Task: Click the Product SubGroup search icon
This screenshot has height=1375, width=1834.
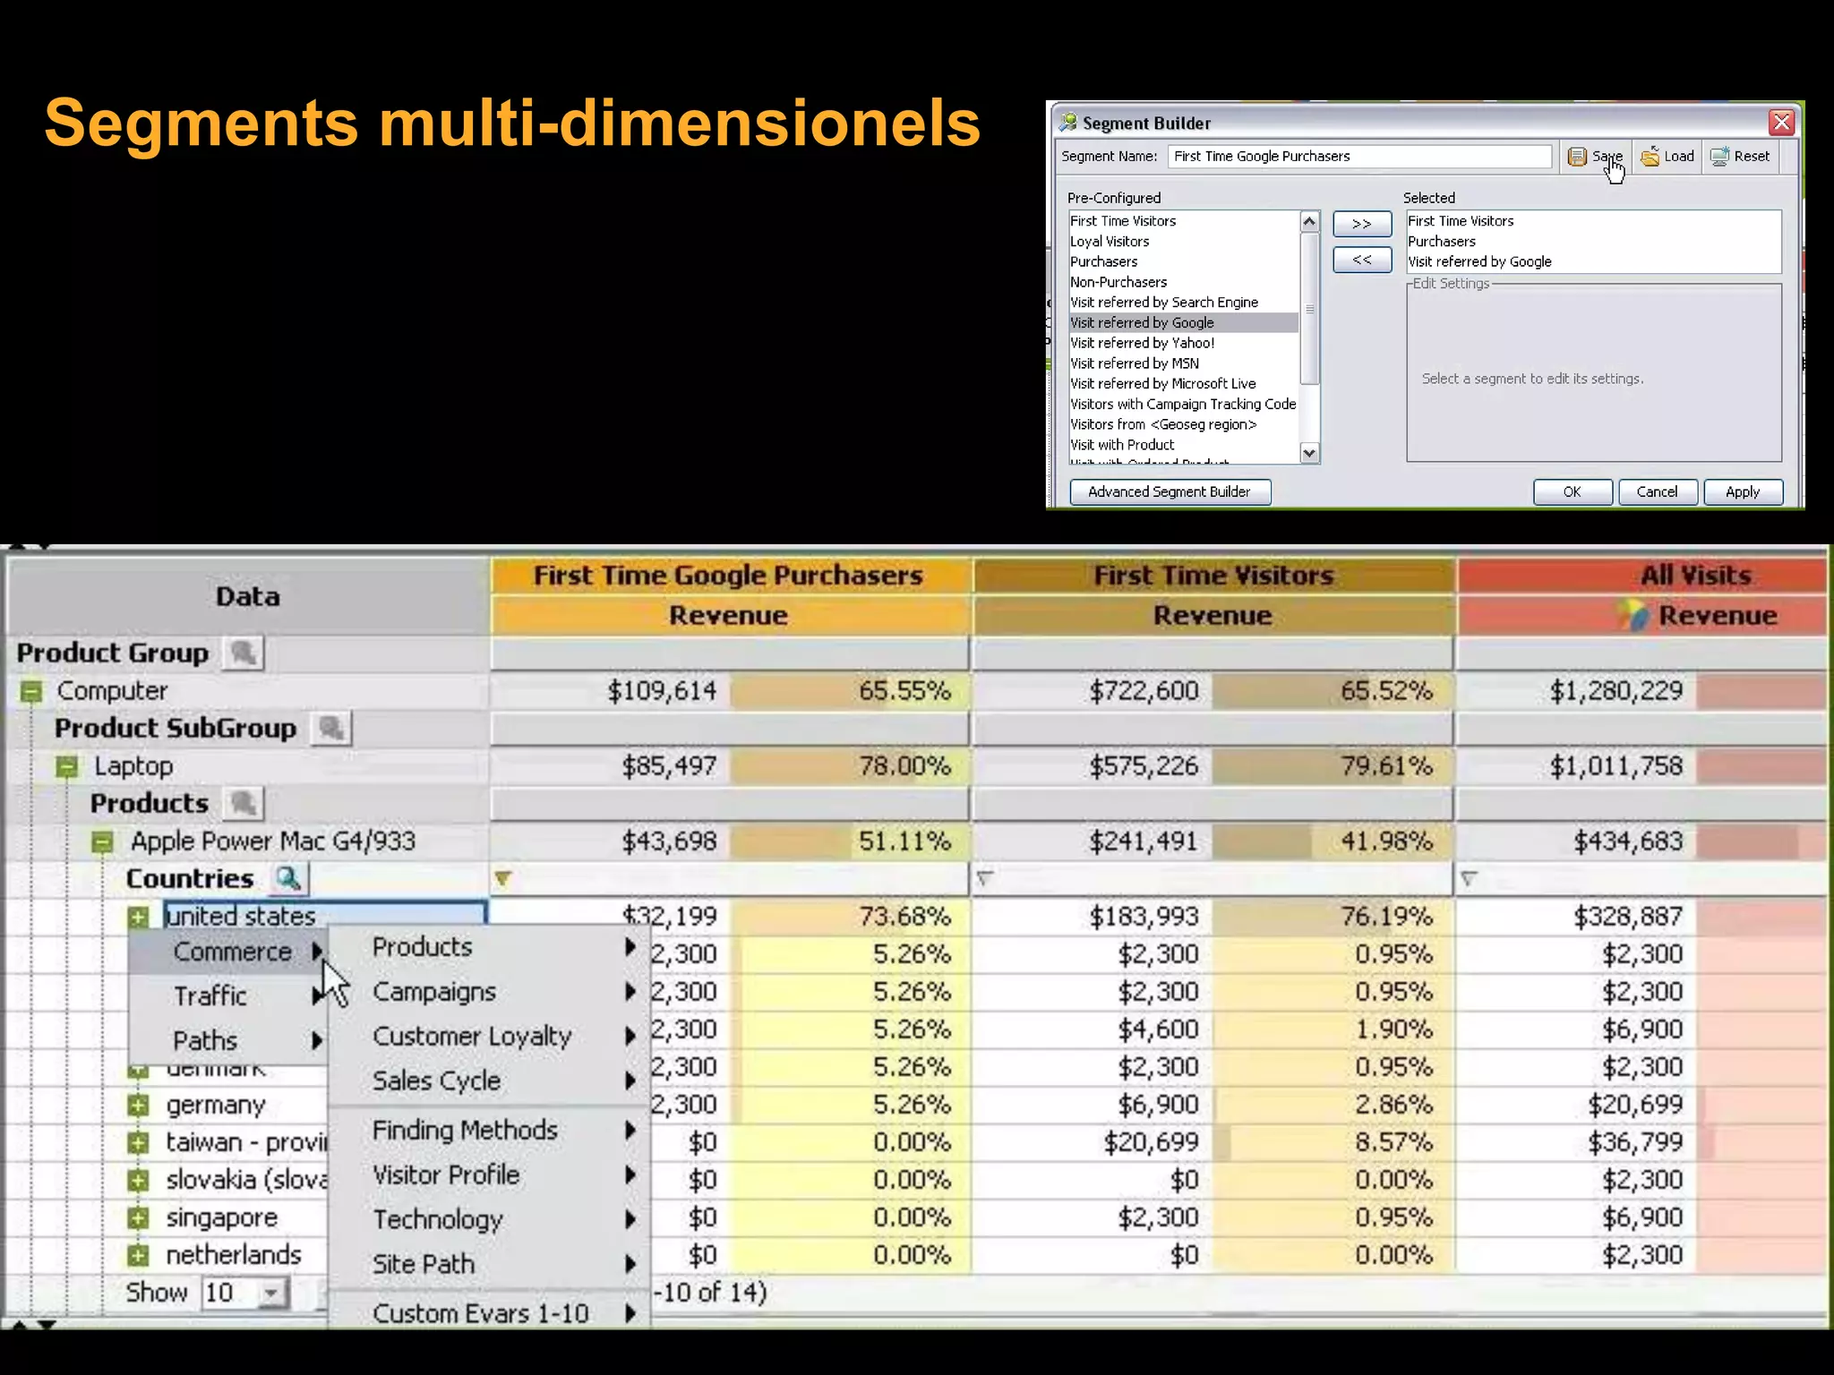Action: (x=331, y=728)
